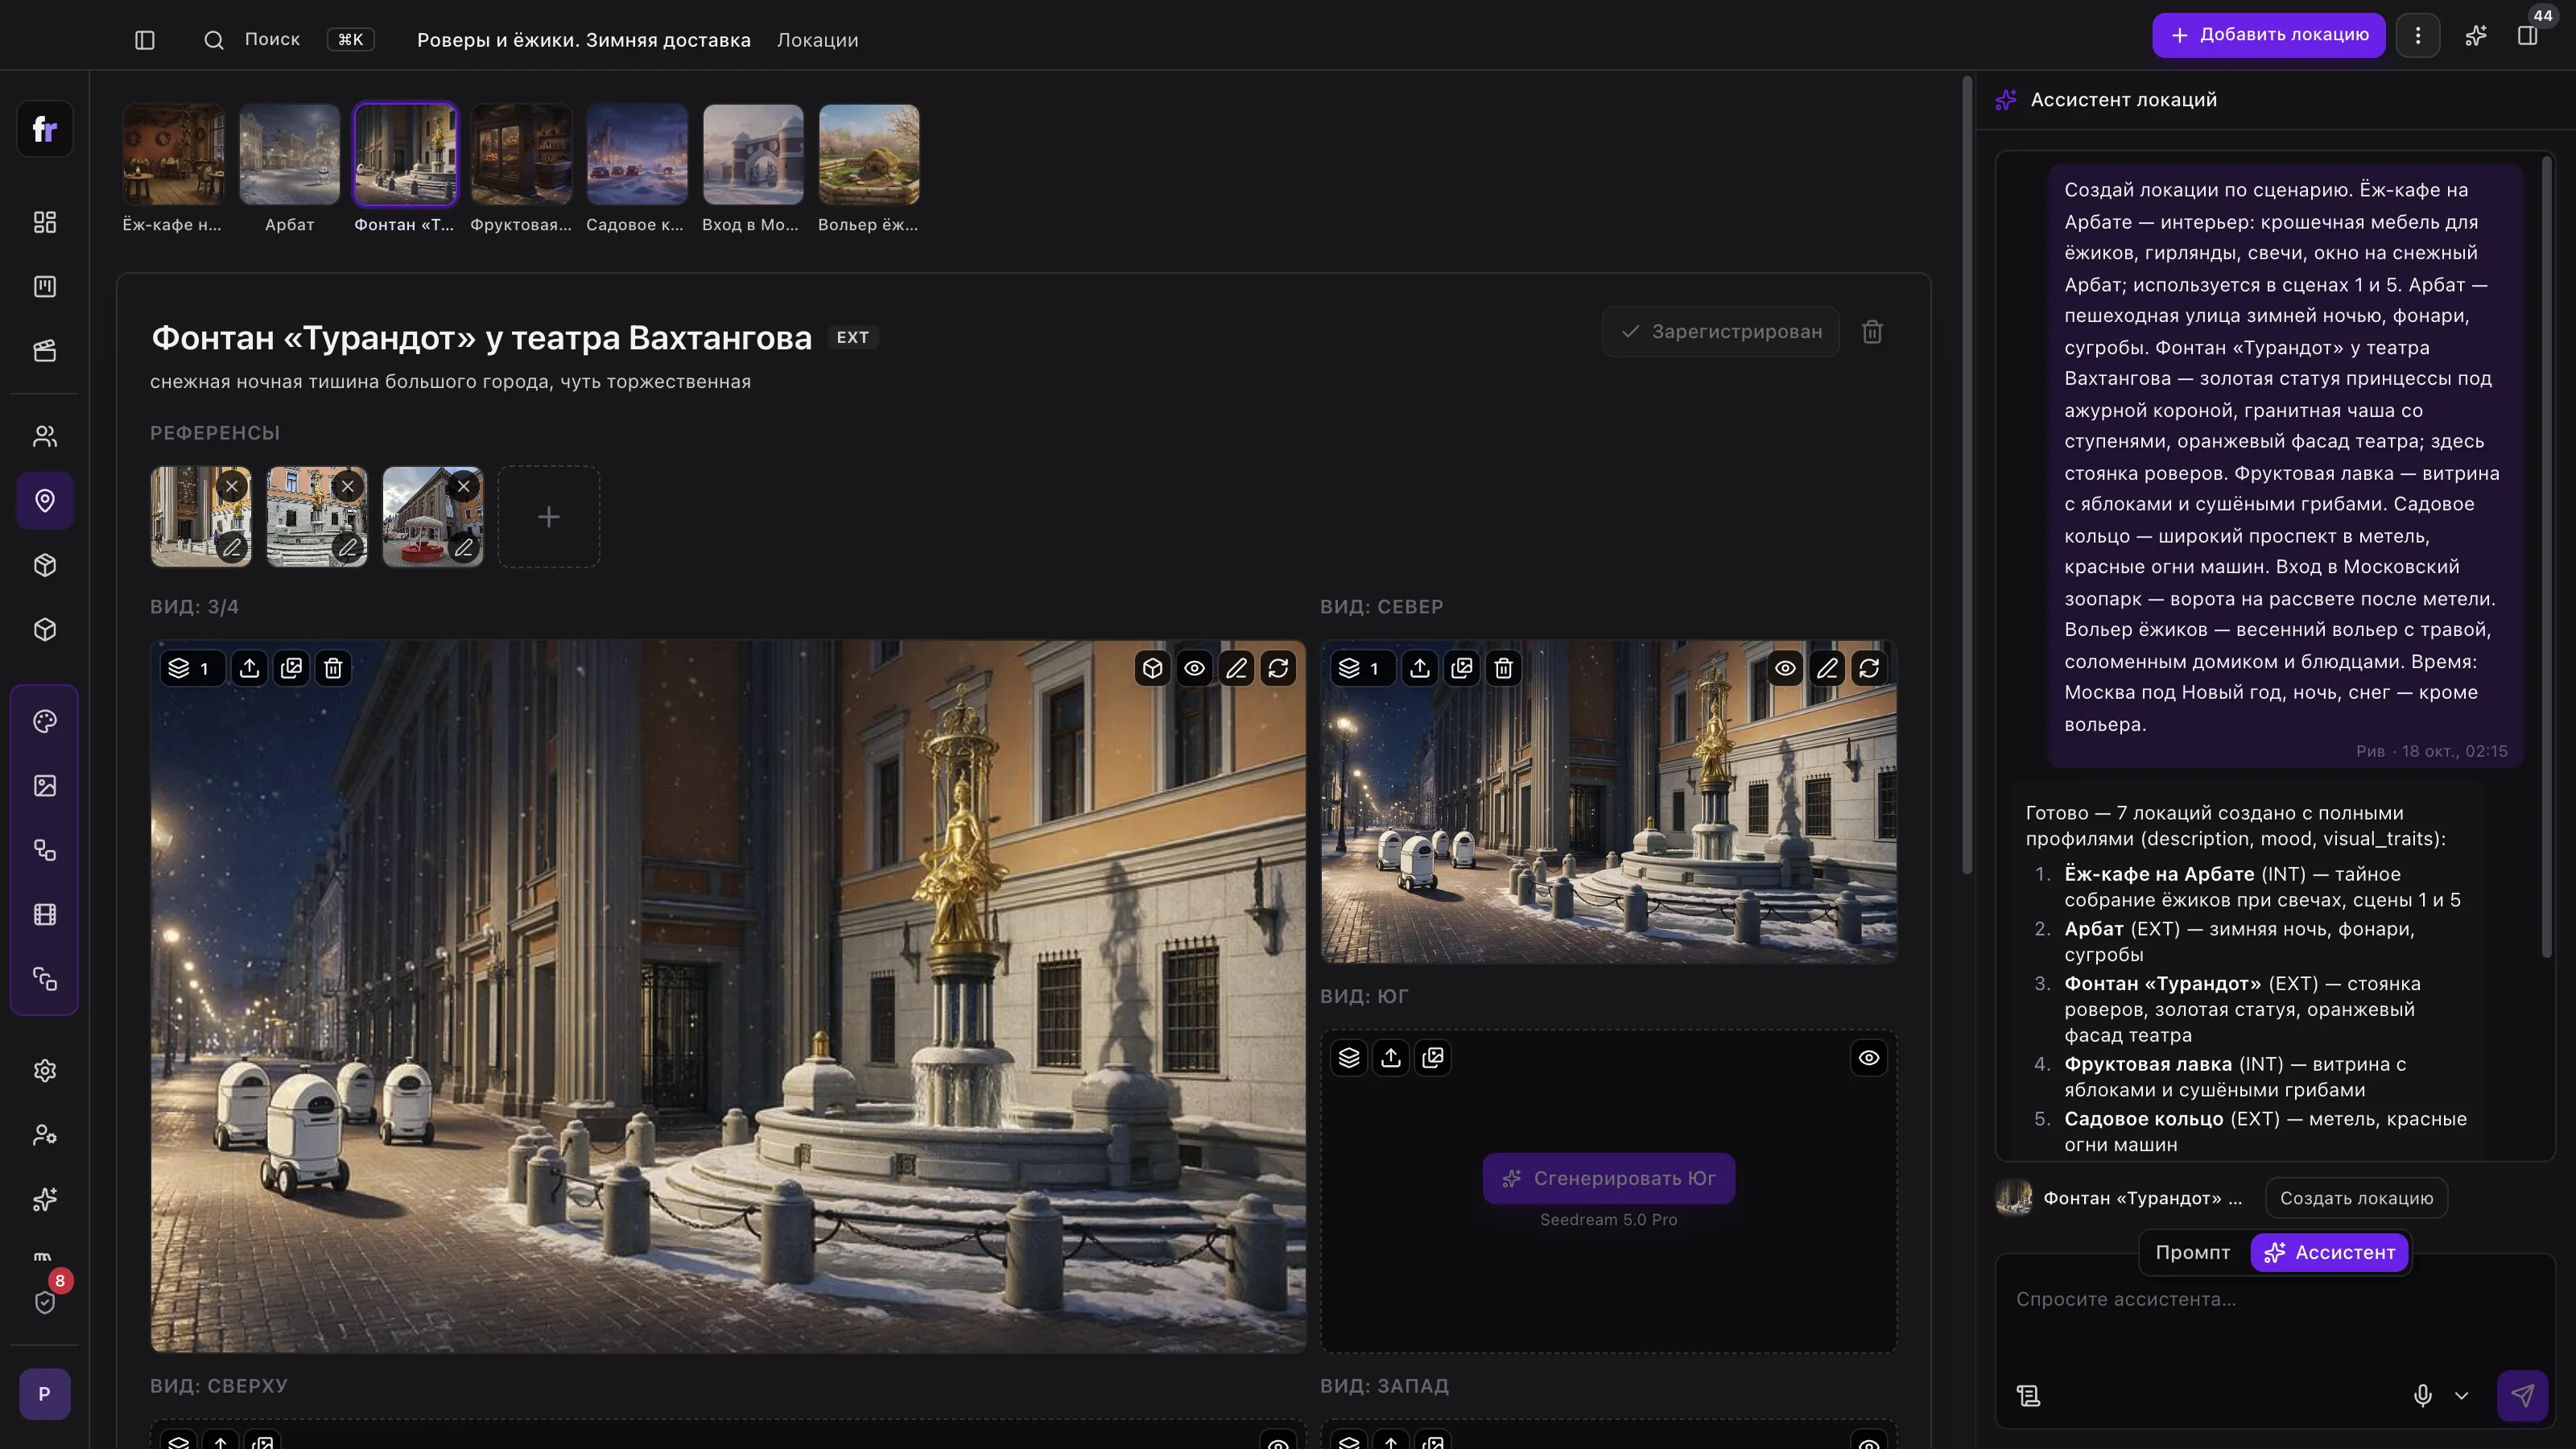The image size is (2576, 1449).
Task: Open layers version stack on 3/4 view
Action: click(191, 668)
